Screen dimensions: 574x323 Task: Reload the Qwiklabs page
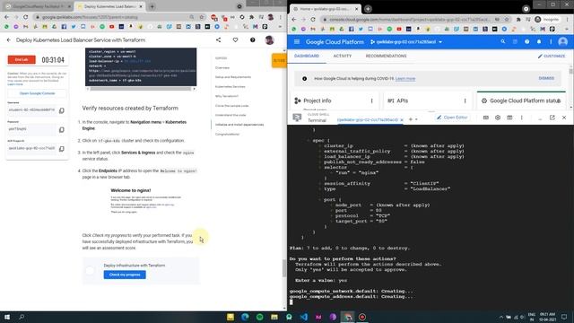(x=26, y=17)
